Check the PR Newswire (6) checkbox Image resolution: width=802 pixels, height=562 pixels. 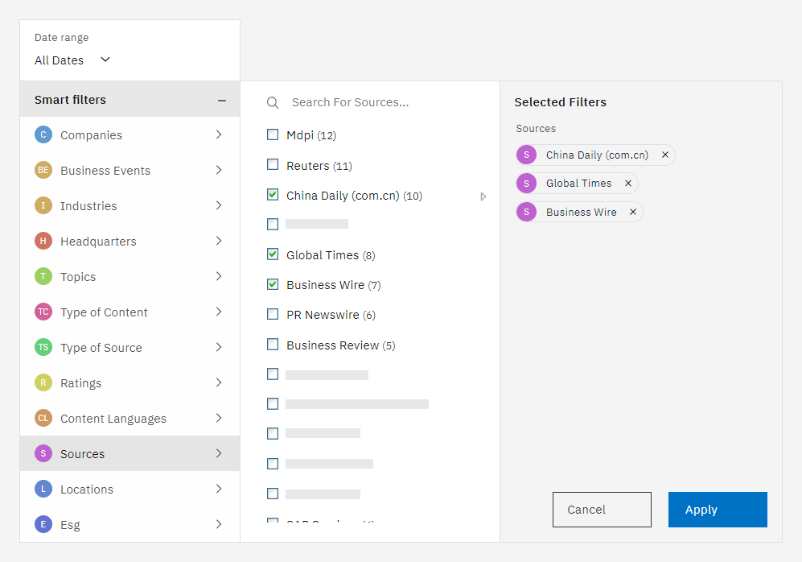273,314
